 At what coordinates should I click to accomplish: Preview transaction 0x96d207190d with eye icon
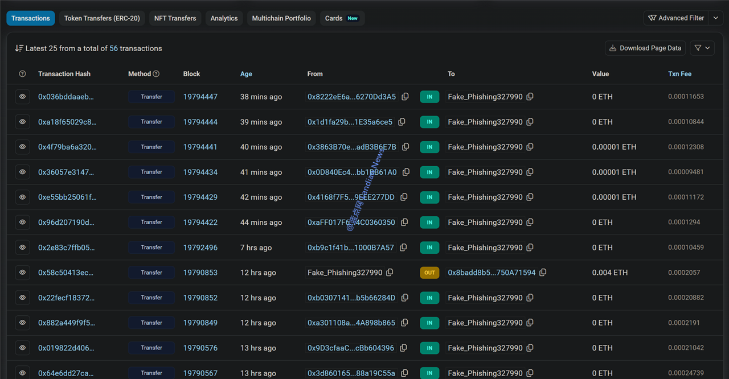(x=22, y=223)
